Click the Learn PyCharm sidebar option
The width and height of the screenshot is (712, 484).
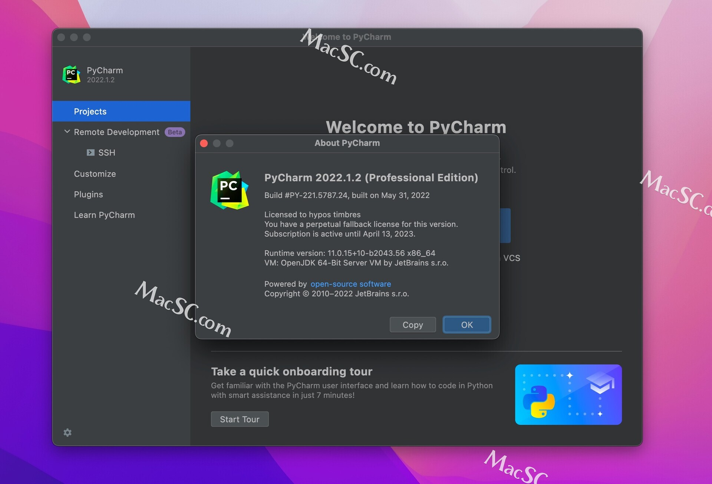tap(104, 215)
